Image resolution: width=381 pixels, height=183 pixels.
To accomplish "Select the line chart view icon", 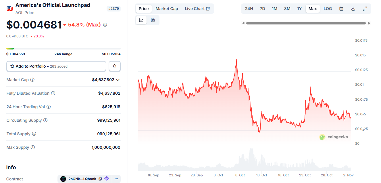I will click(141, 20).
